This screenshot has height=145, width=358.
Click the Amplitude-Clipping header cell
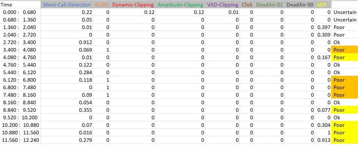[x=180, y=5]
